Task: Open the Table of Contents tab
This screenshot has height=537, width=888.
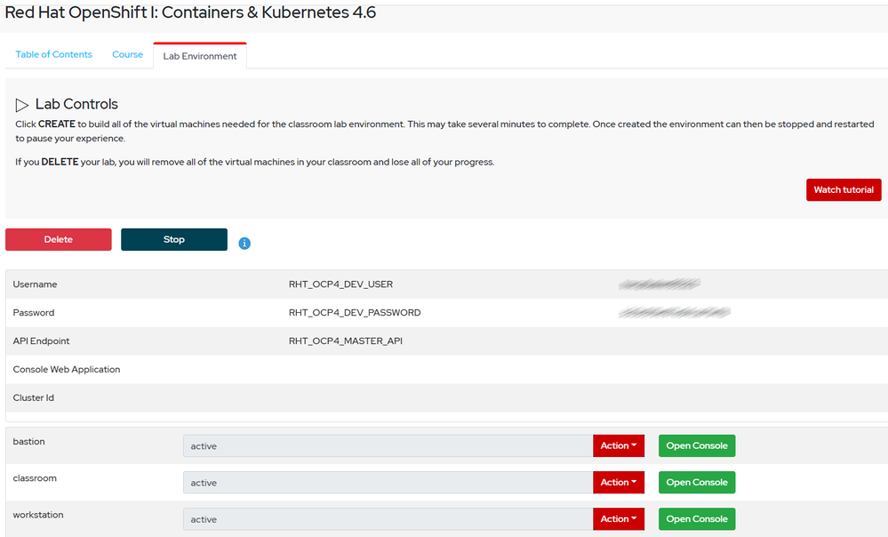Action: (x=53, y=55)
